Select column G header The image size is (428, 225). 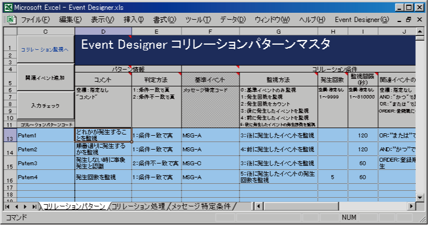tap(279, 31)
